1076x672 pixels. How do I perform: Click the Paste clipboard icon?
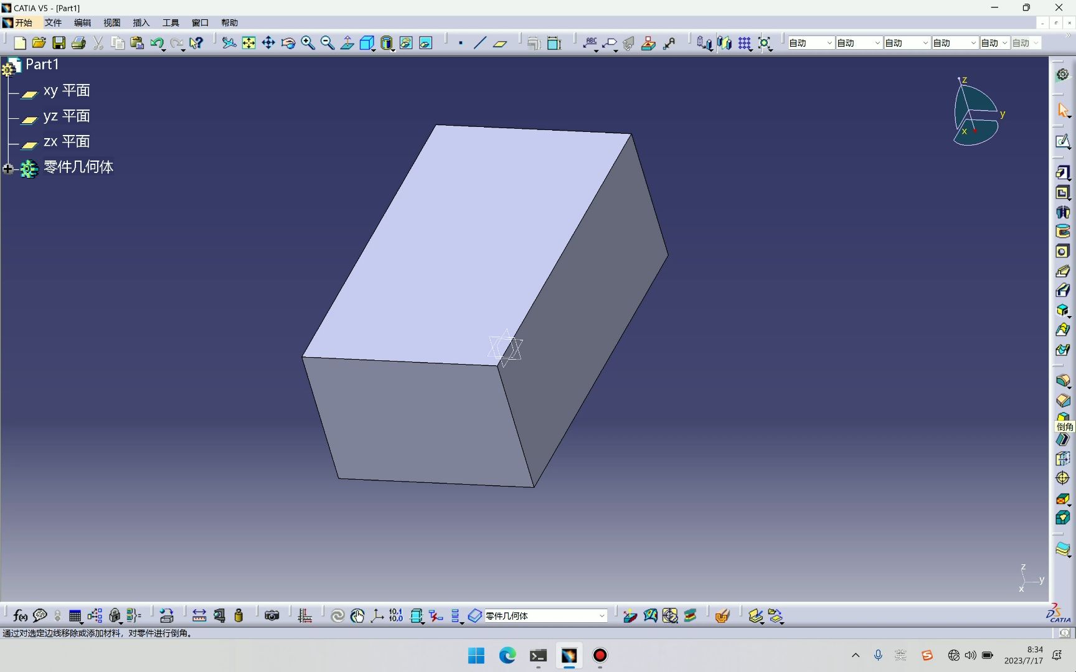(x=137, y=43)
